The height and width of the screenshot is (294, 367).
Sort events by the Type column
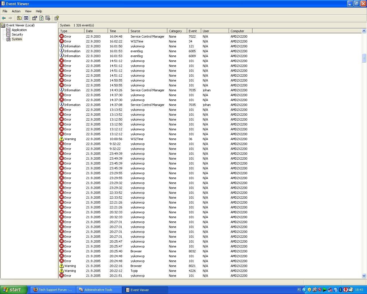click(71, 31)
